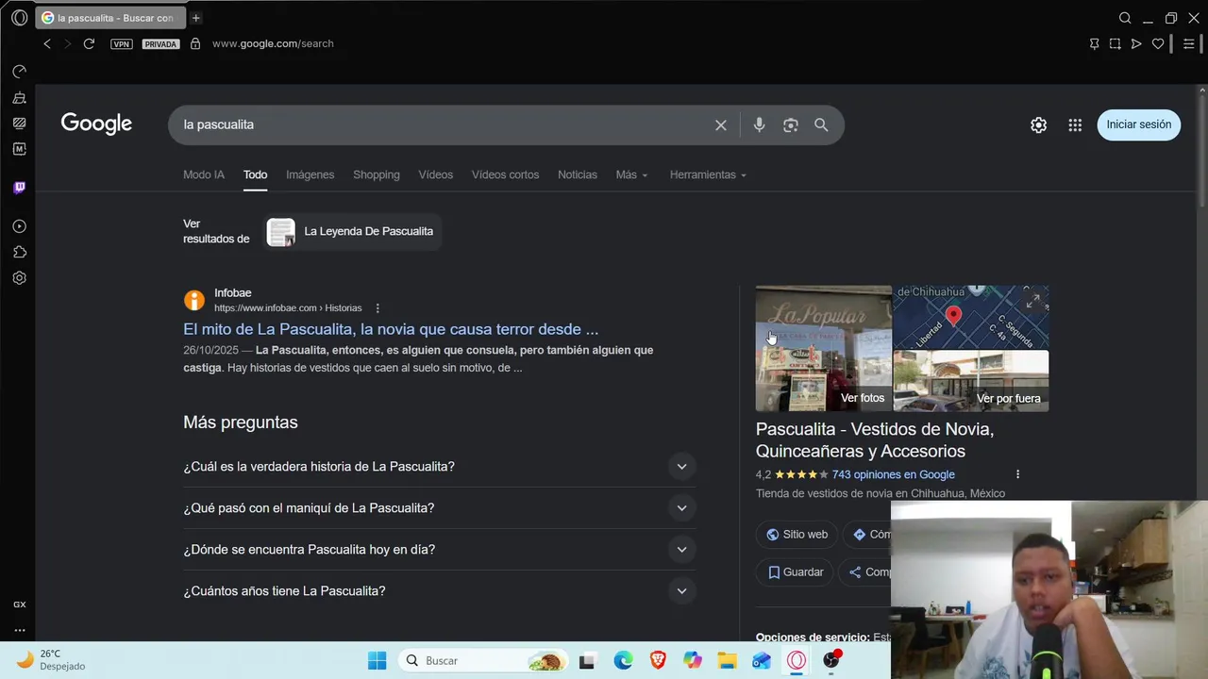The height and width of the screenshot is (679, 1208).
Task: Open tab search magnifier in title bar
Action: [1125, 18]
